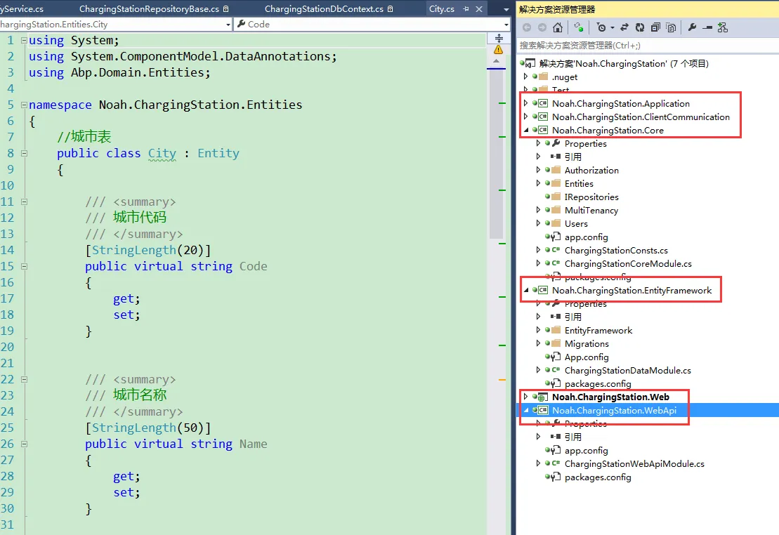Switch to the ChargingStationDbContext.cs tab
Viewport: 779px width, 535px height.
(x=324, y=9)
